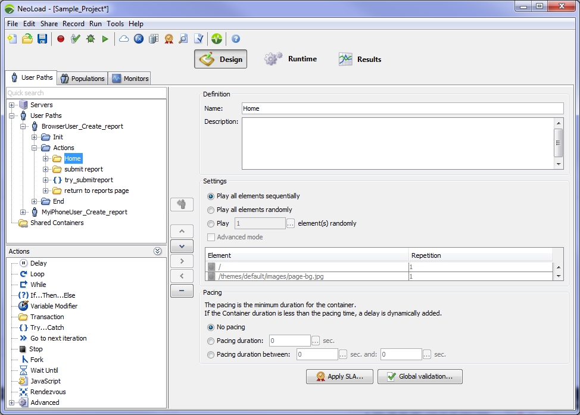Open the green heartbeat monitor toolbar icon
Screen dimensions: 580x415
(x=216, y=39)
